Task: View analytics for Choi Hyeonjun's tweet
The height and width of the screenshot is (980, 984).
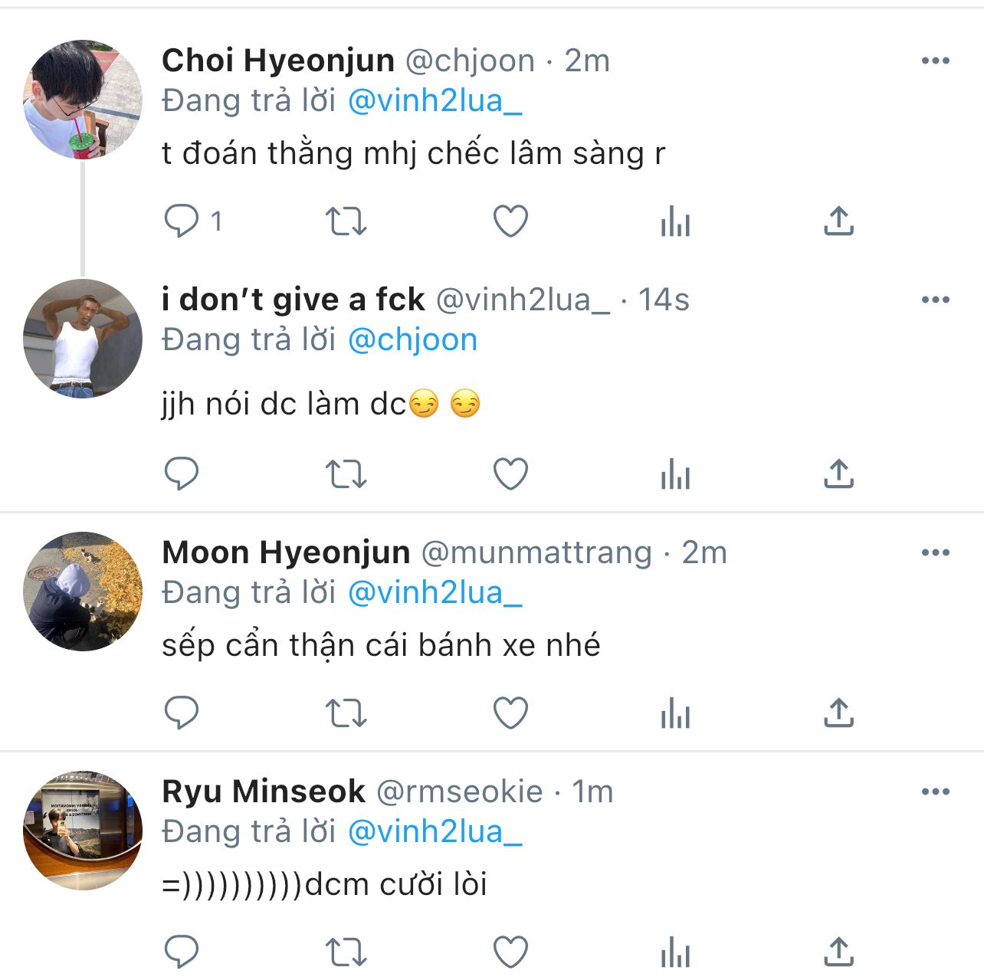Action: coord(675,221)
